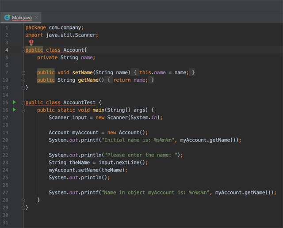Collapse the Account class fold marker
Image resolution: width=283 pixels, height=228 pixels.
tap(23, 50)
